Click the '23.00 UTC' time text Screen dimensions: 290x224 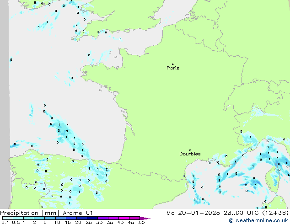241,213
